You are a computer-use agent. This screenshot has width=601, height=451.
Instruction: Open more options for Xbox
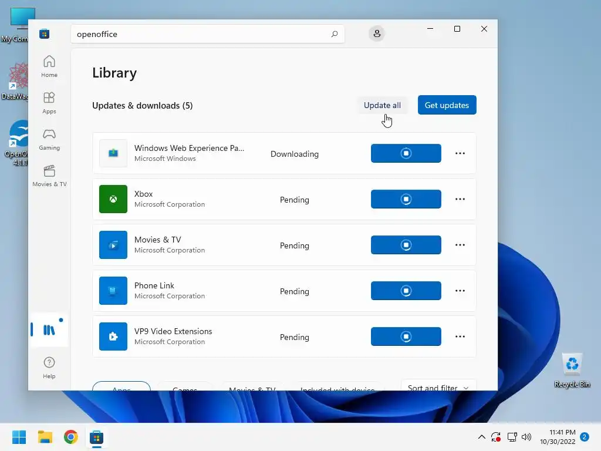(x=460, y=199)
